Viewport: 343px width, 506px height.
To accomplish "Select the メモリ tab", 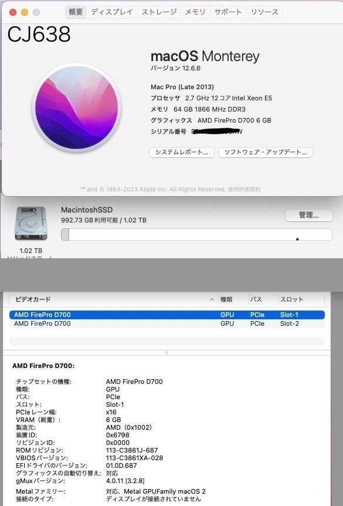I will point(195,12).
